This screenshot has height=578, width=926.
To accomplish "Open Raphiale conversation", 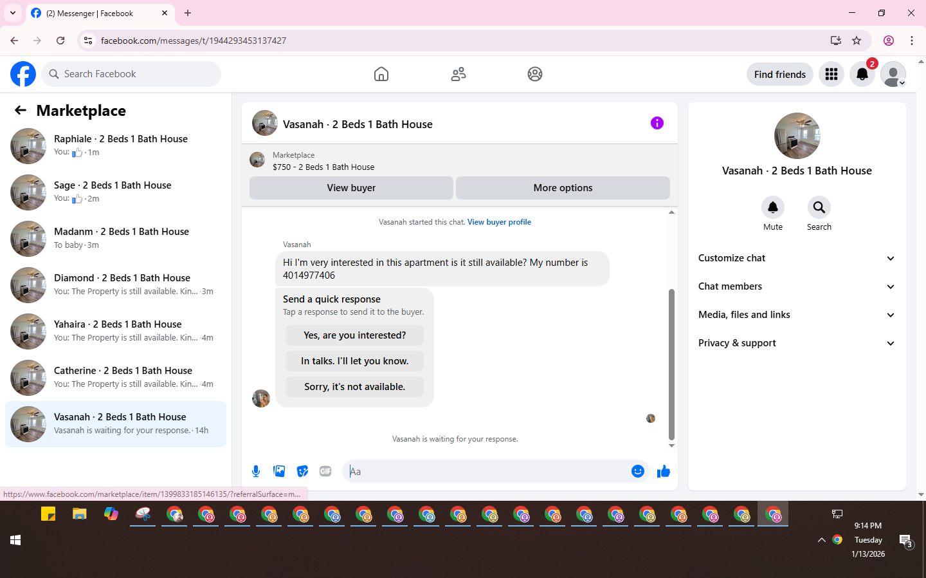I will pyautogui.click(x=116, y=146).
